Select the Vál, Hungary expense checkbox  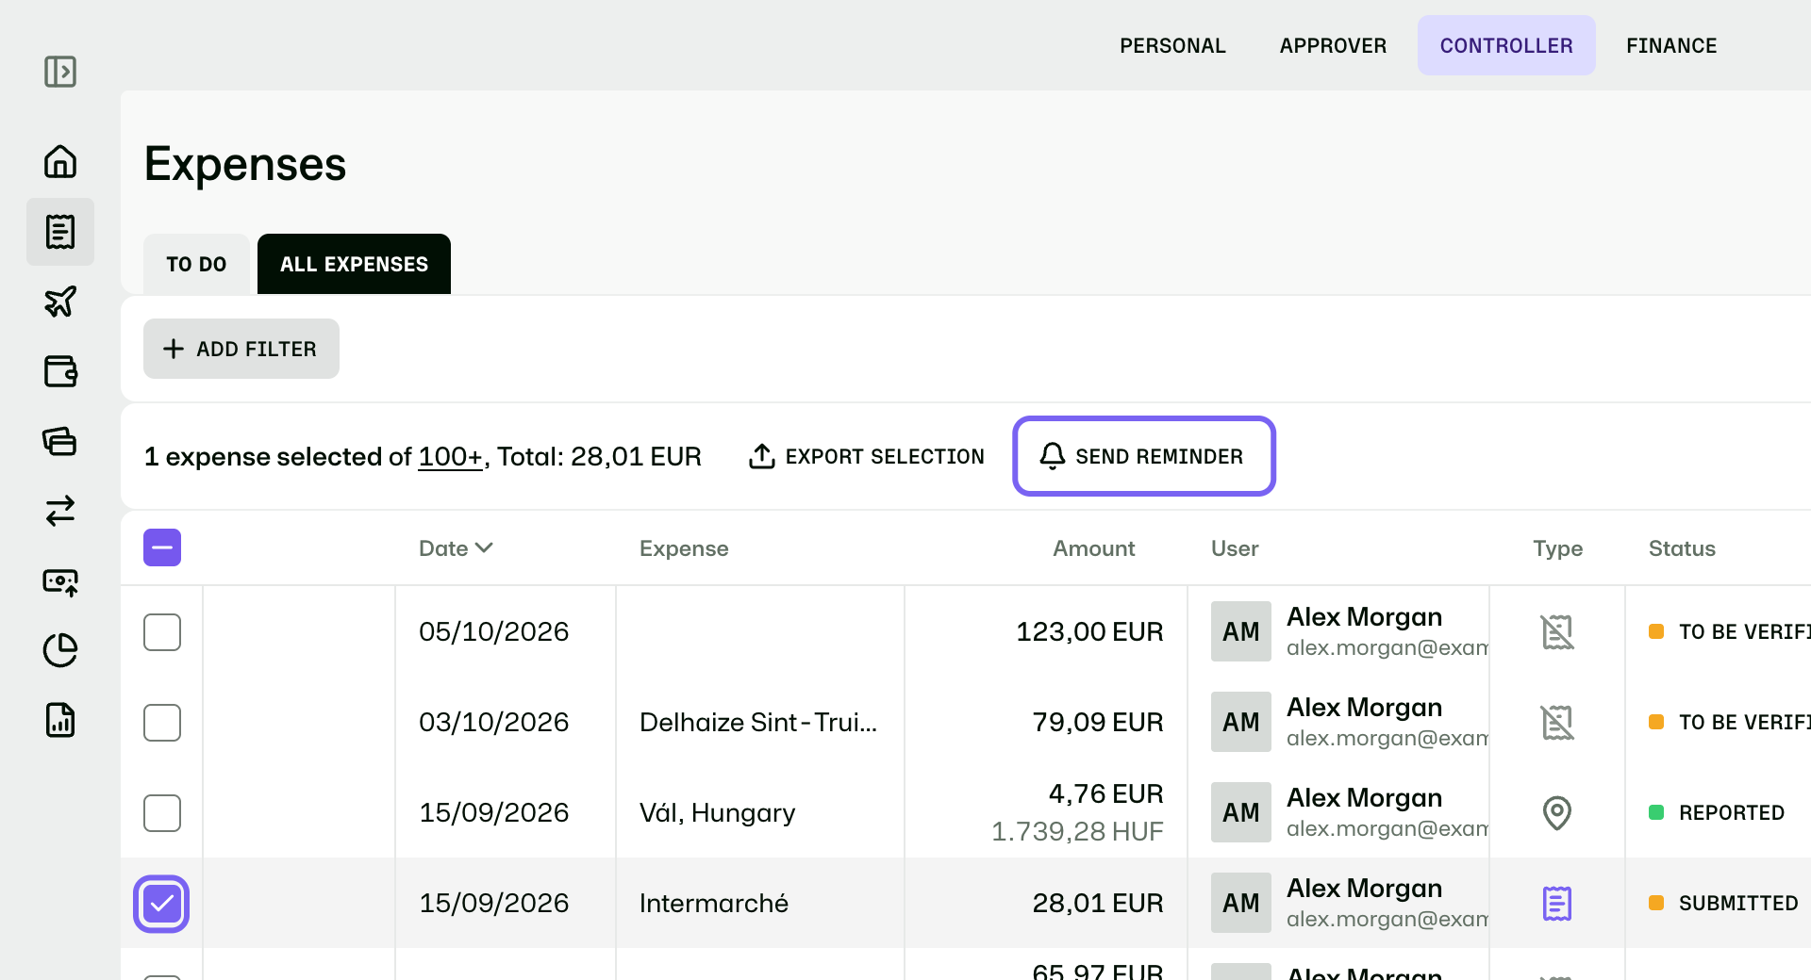coord(162,813)
